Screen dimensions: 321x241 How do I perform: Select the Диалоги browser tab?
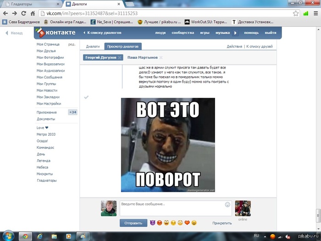[93, 4]
